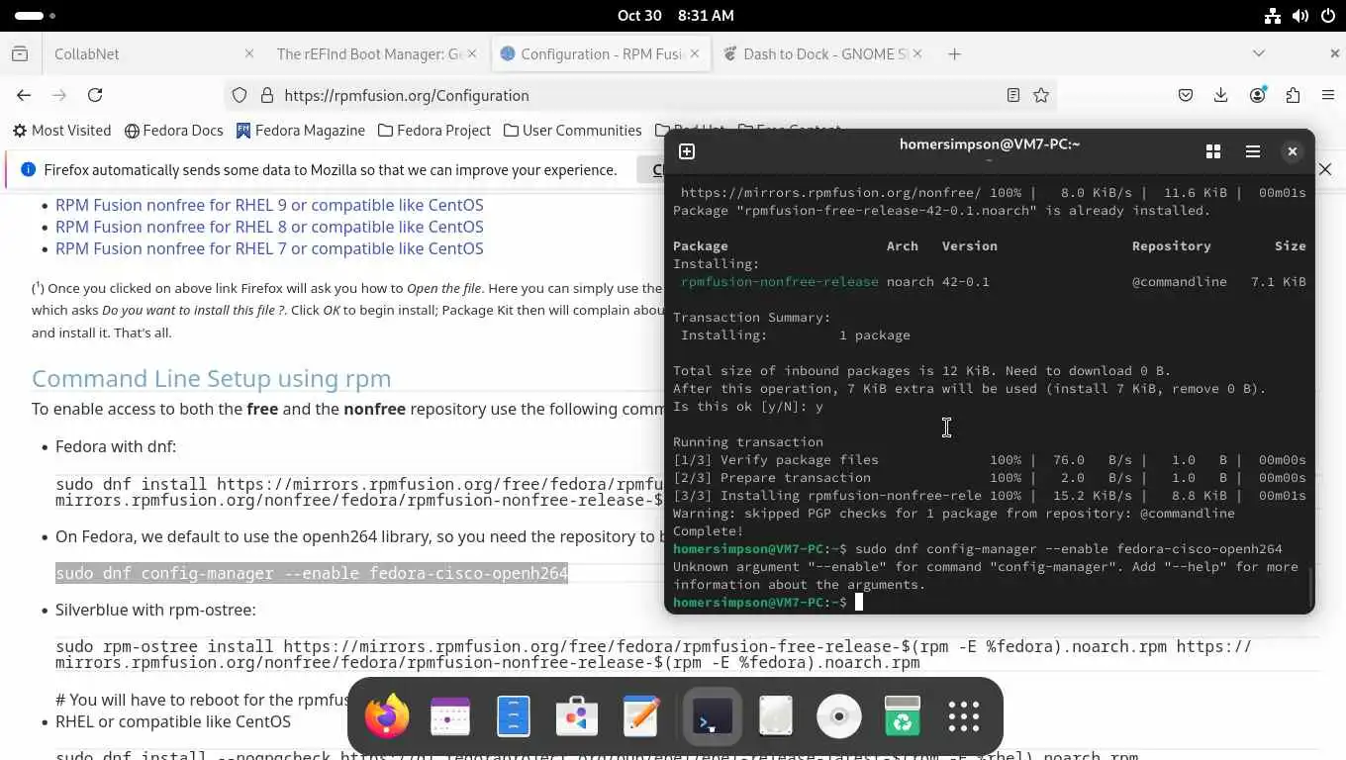View site security padlock info

coord(266,95)
